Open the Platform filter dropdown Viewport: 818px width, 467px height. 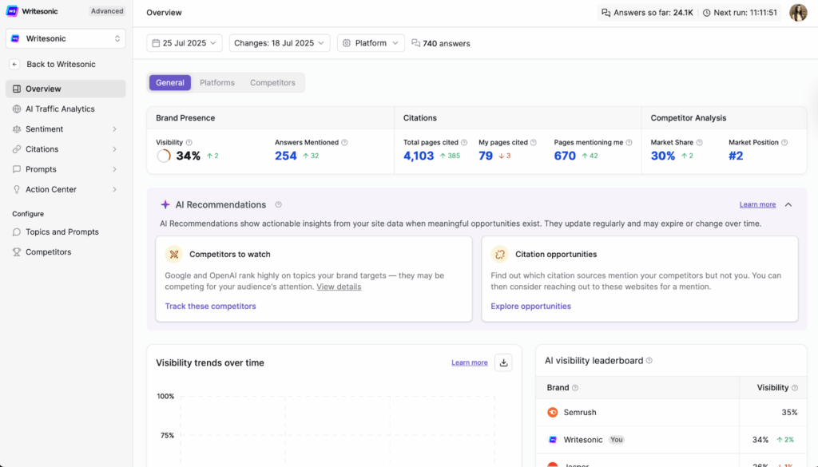coord(371,43)
